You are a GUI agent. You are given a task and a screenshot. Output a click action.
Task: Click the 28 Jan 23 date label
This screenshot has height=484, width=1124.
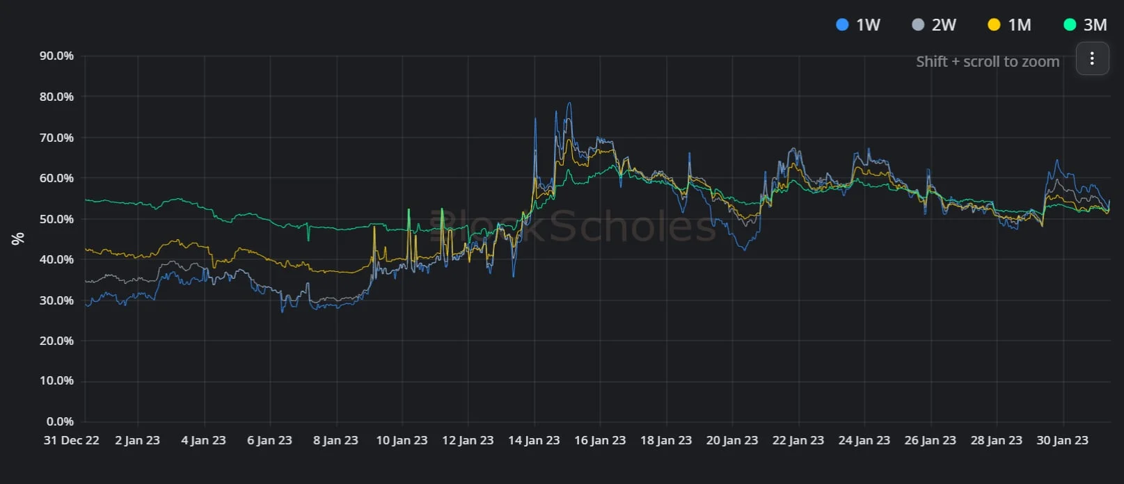tap(997, 440)
